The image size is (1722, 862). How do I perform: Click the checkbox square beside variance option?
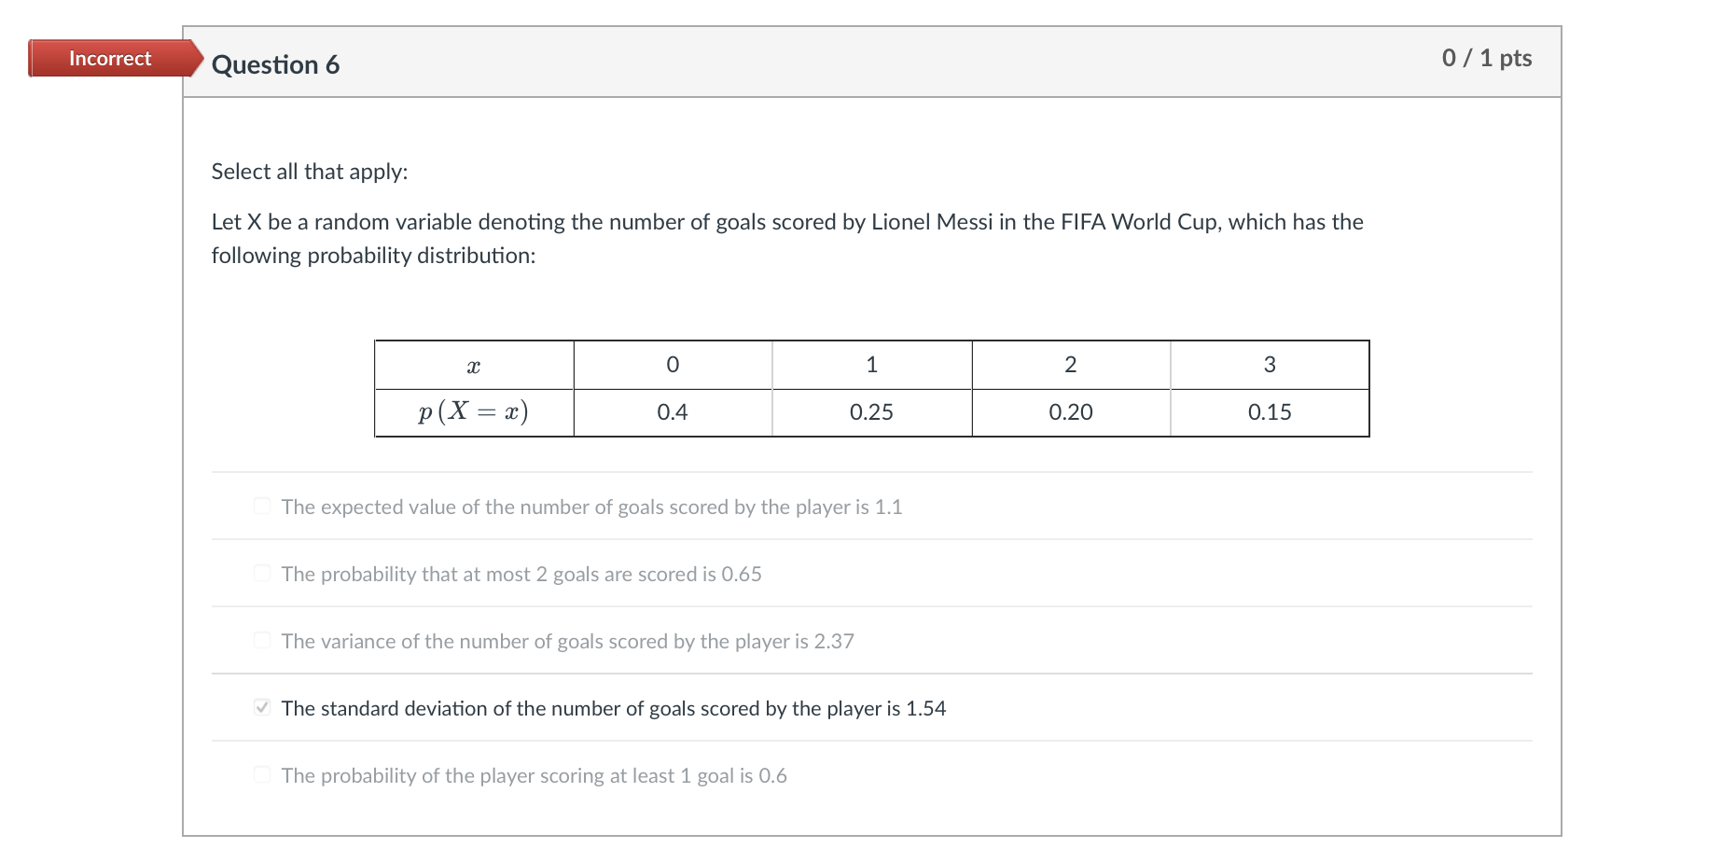click(261, 640)
